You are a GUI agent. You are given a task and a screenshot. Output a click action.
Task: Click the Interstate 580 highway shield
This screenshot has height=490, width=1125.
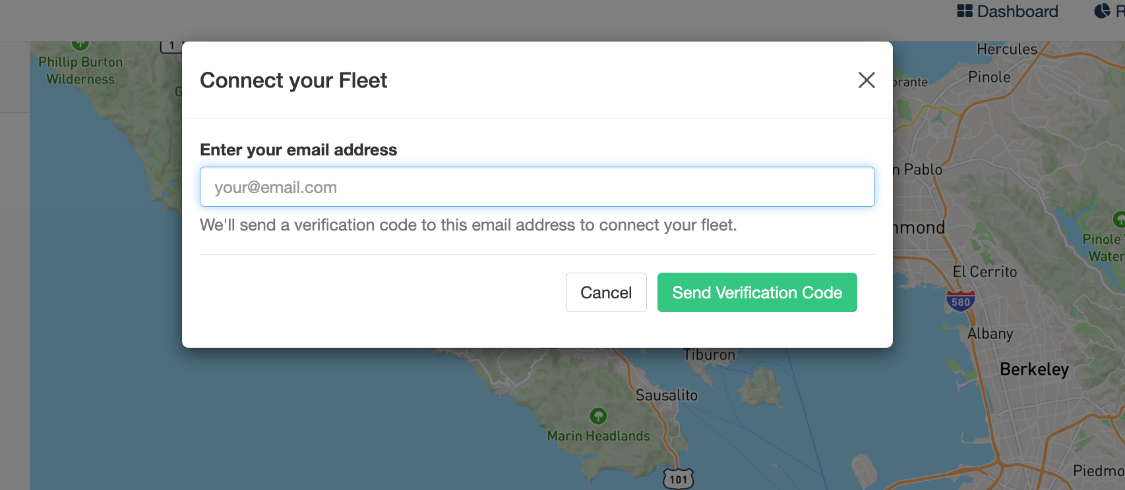click(x=960, y=302)
